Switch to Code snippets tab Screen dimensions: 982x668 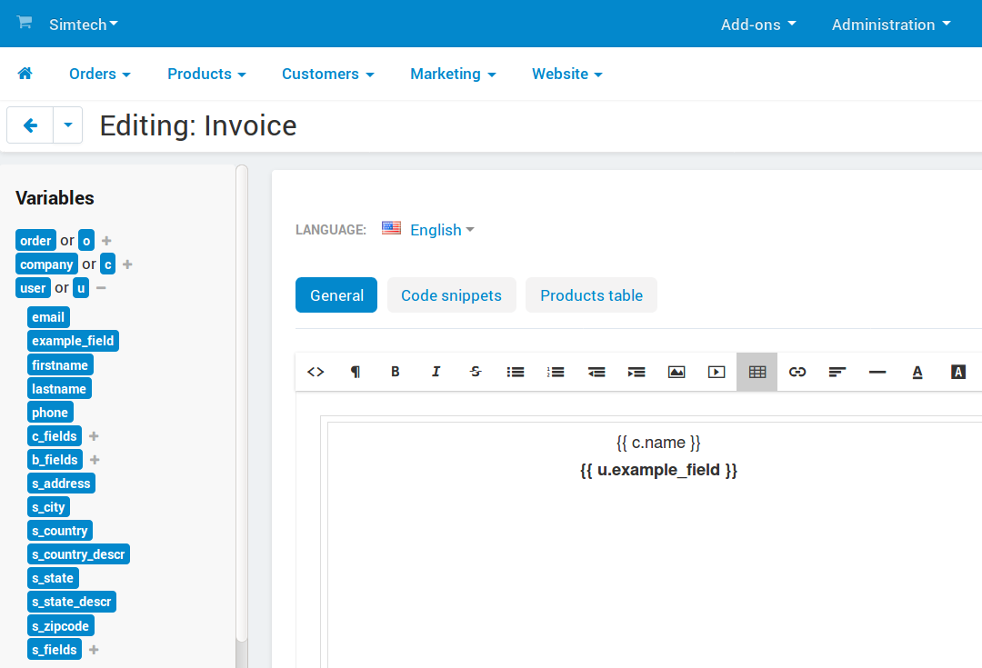pos(452,294)
